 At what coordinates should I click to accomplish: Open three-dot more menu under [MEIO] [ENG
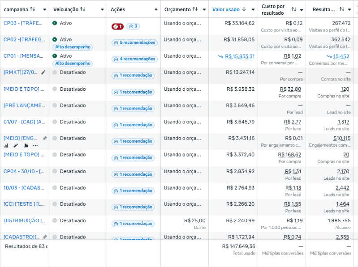coord(35,145)
